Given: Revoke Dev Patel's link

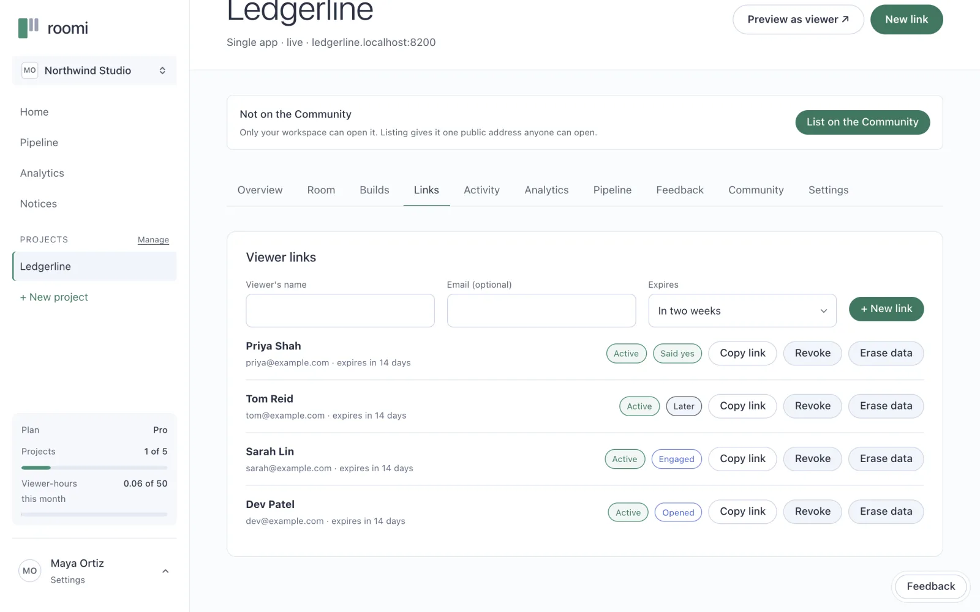Looking at the screenshot, I should pyautogui.click(x=813, y=512).
